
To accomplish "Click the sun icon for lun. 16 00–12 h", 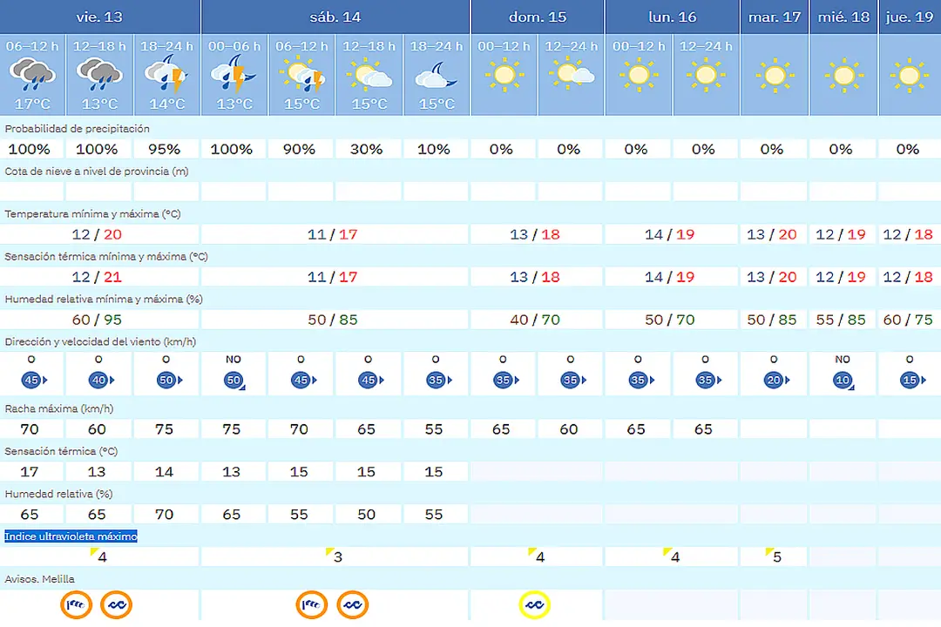I will (x=639, y=75).
